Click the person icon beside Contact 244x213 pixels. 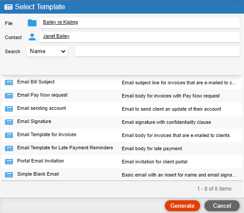pyautogui.click(x=32, y=37)
